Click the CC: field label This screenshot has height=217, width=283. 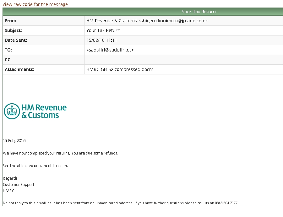coord(8,60)
